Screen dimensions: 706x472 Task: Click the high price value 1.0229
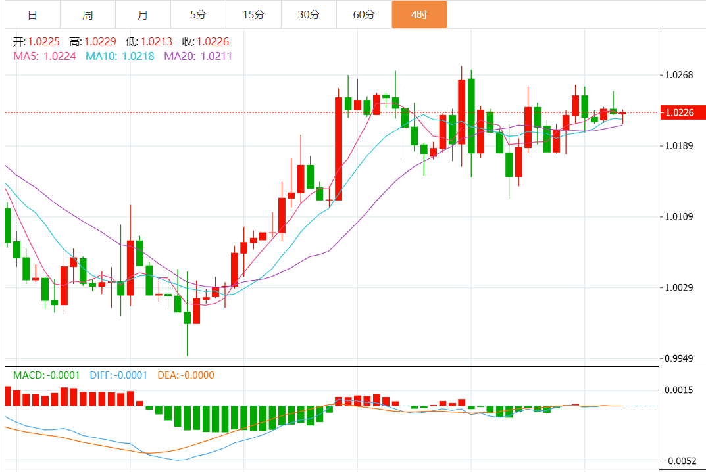[100, 42]
